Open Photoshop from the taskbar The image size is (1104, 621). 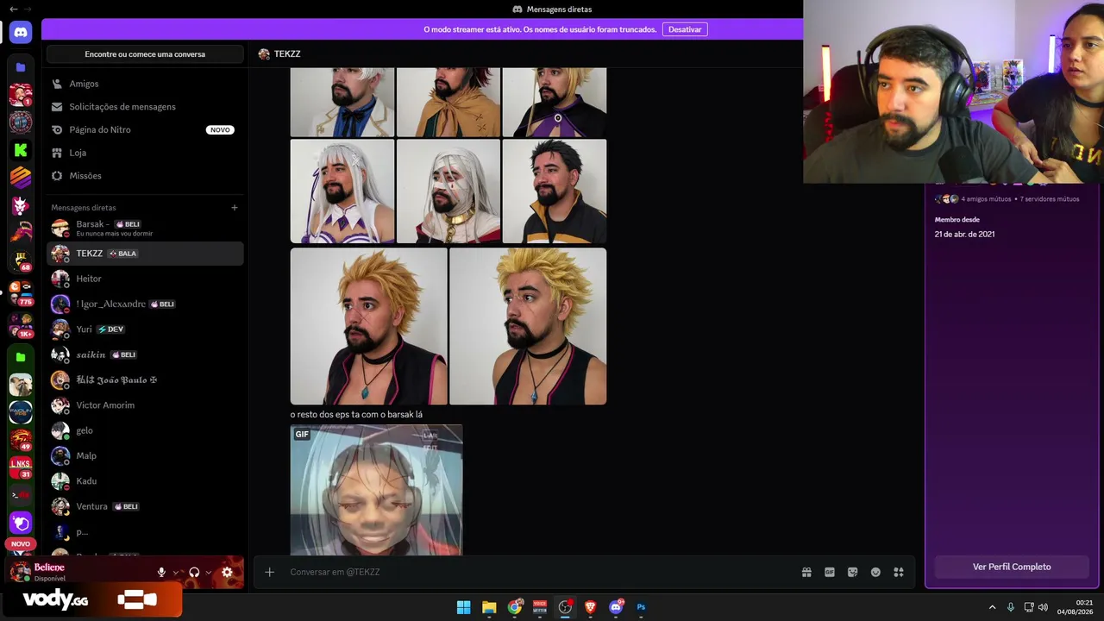pos(641,607)
